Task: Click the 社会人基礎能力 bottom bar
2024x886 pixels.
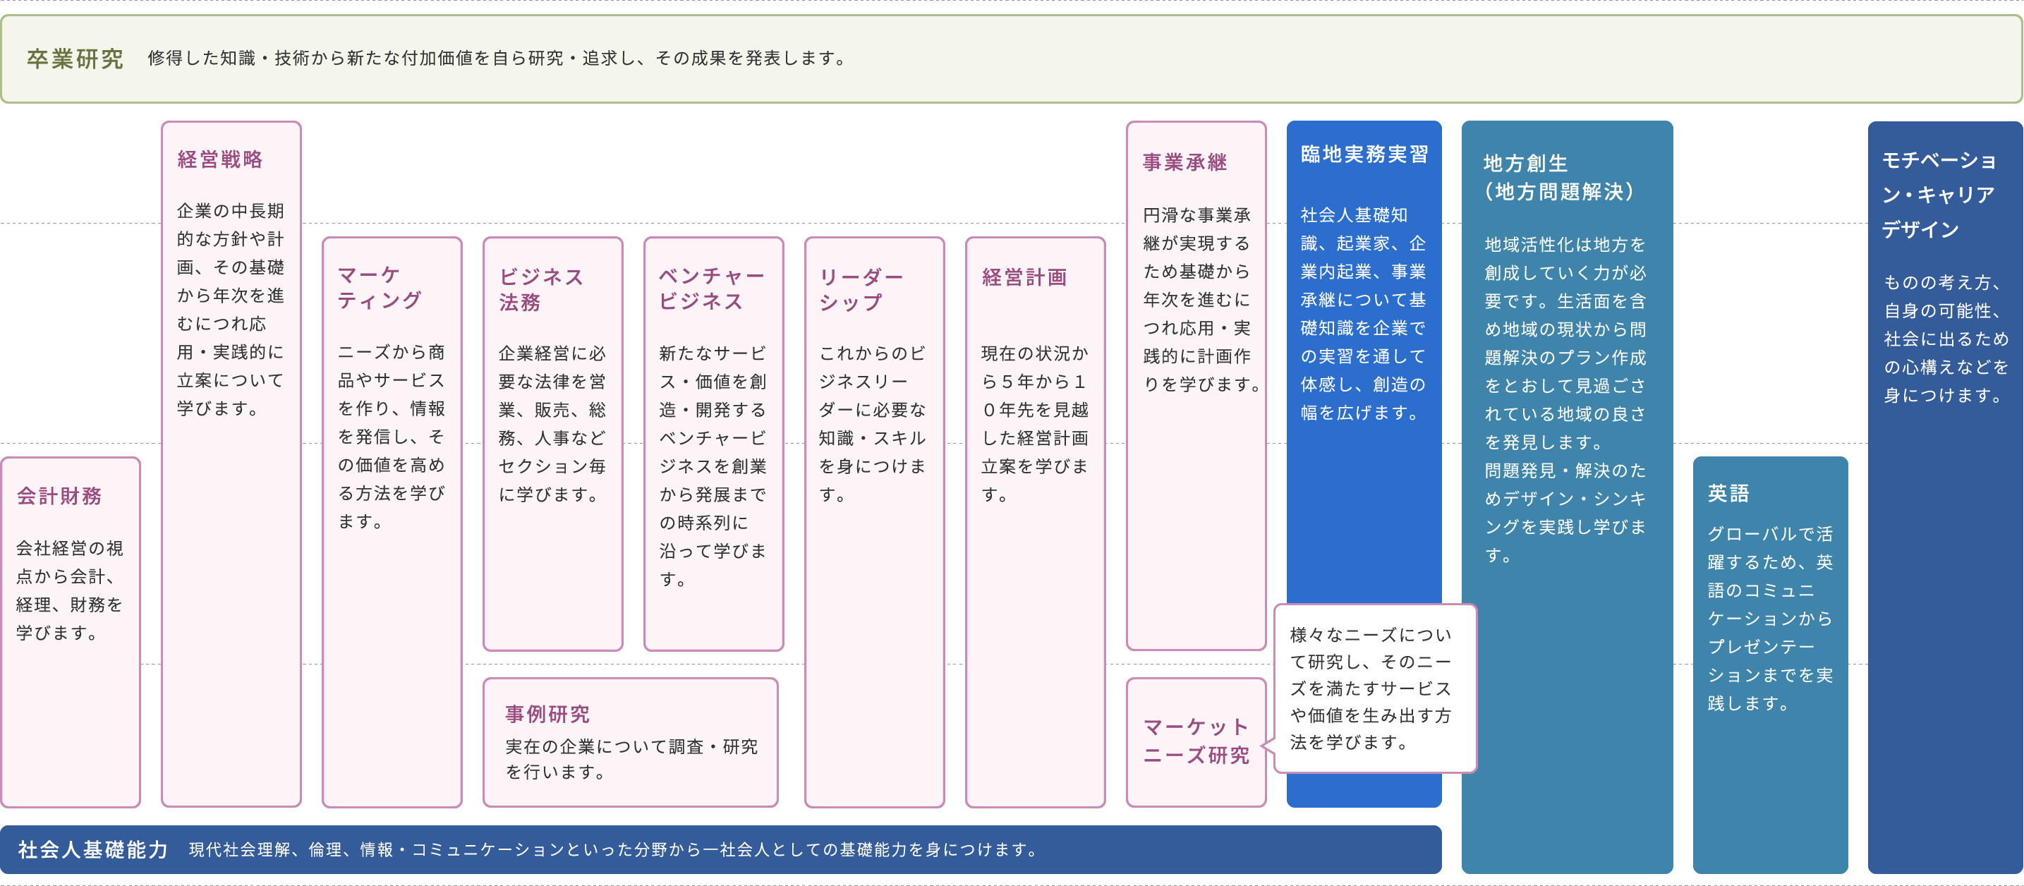Action: [720, 849]
